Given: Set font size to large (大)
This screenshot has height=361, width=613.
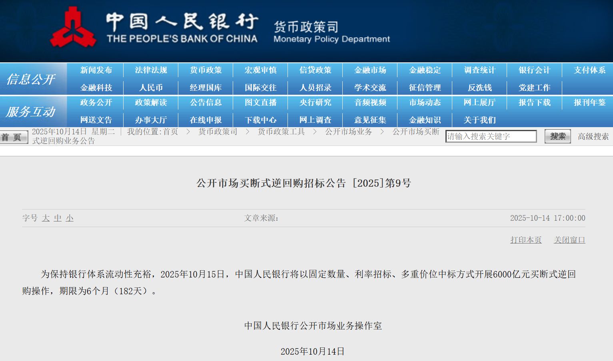Looking at the screenshot, I should pyautogui.click(x=46, y=218).
